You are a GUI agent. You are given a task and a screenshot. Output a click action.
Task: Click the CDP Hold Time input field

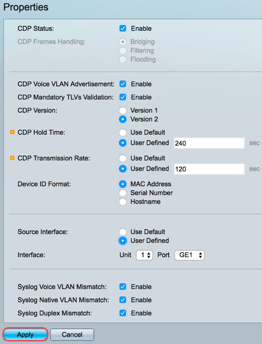coord(209,143)
